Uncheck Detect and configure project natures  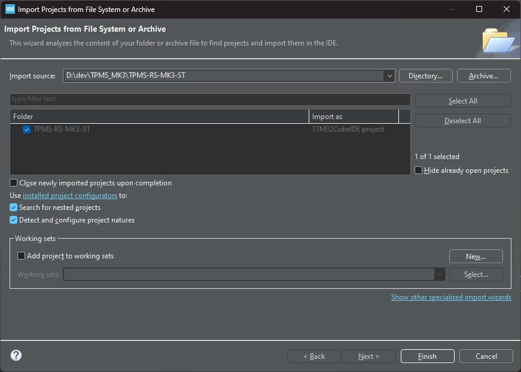13,220
